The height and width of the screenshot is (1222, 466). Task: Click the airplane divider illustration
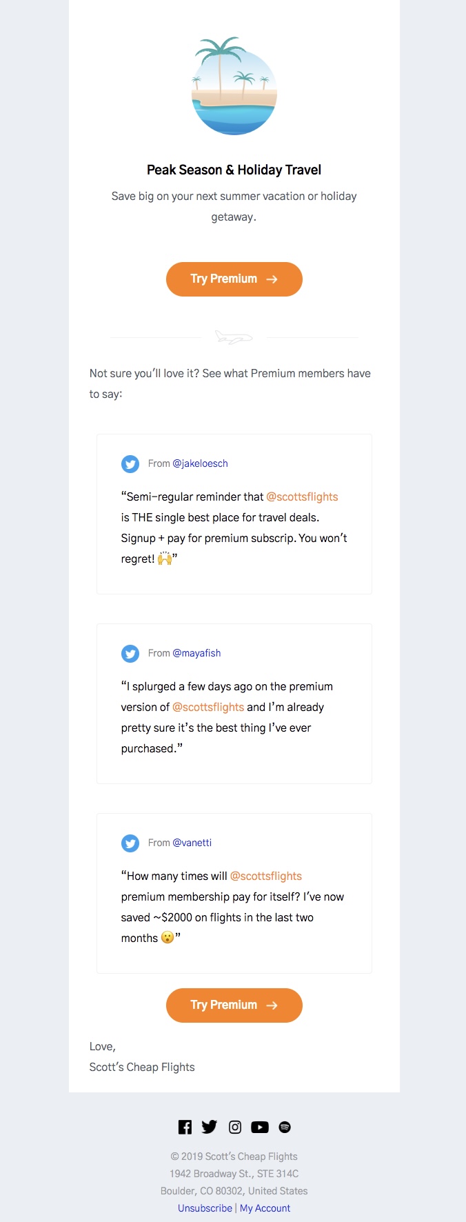[x=234, y=337]
